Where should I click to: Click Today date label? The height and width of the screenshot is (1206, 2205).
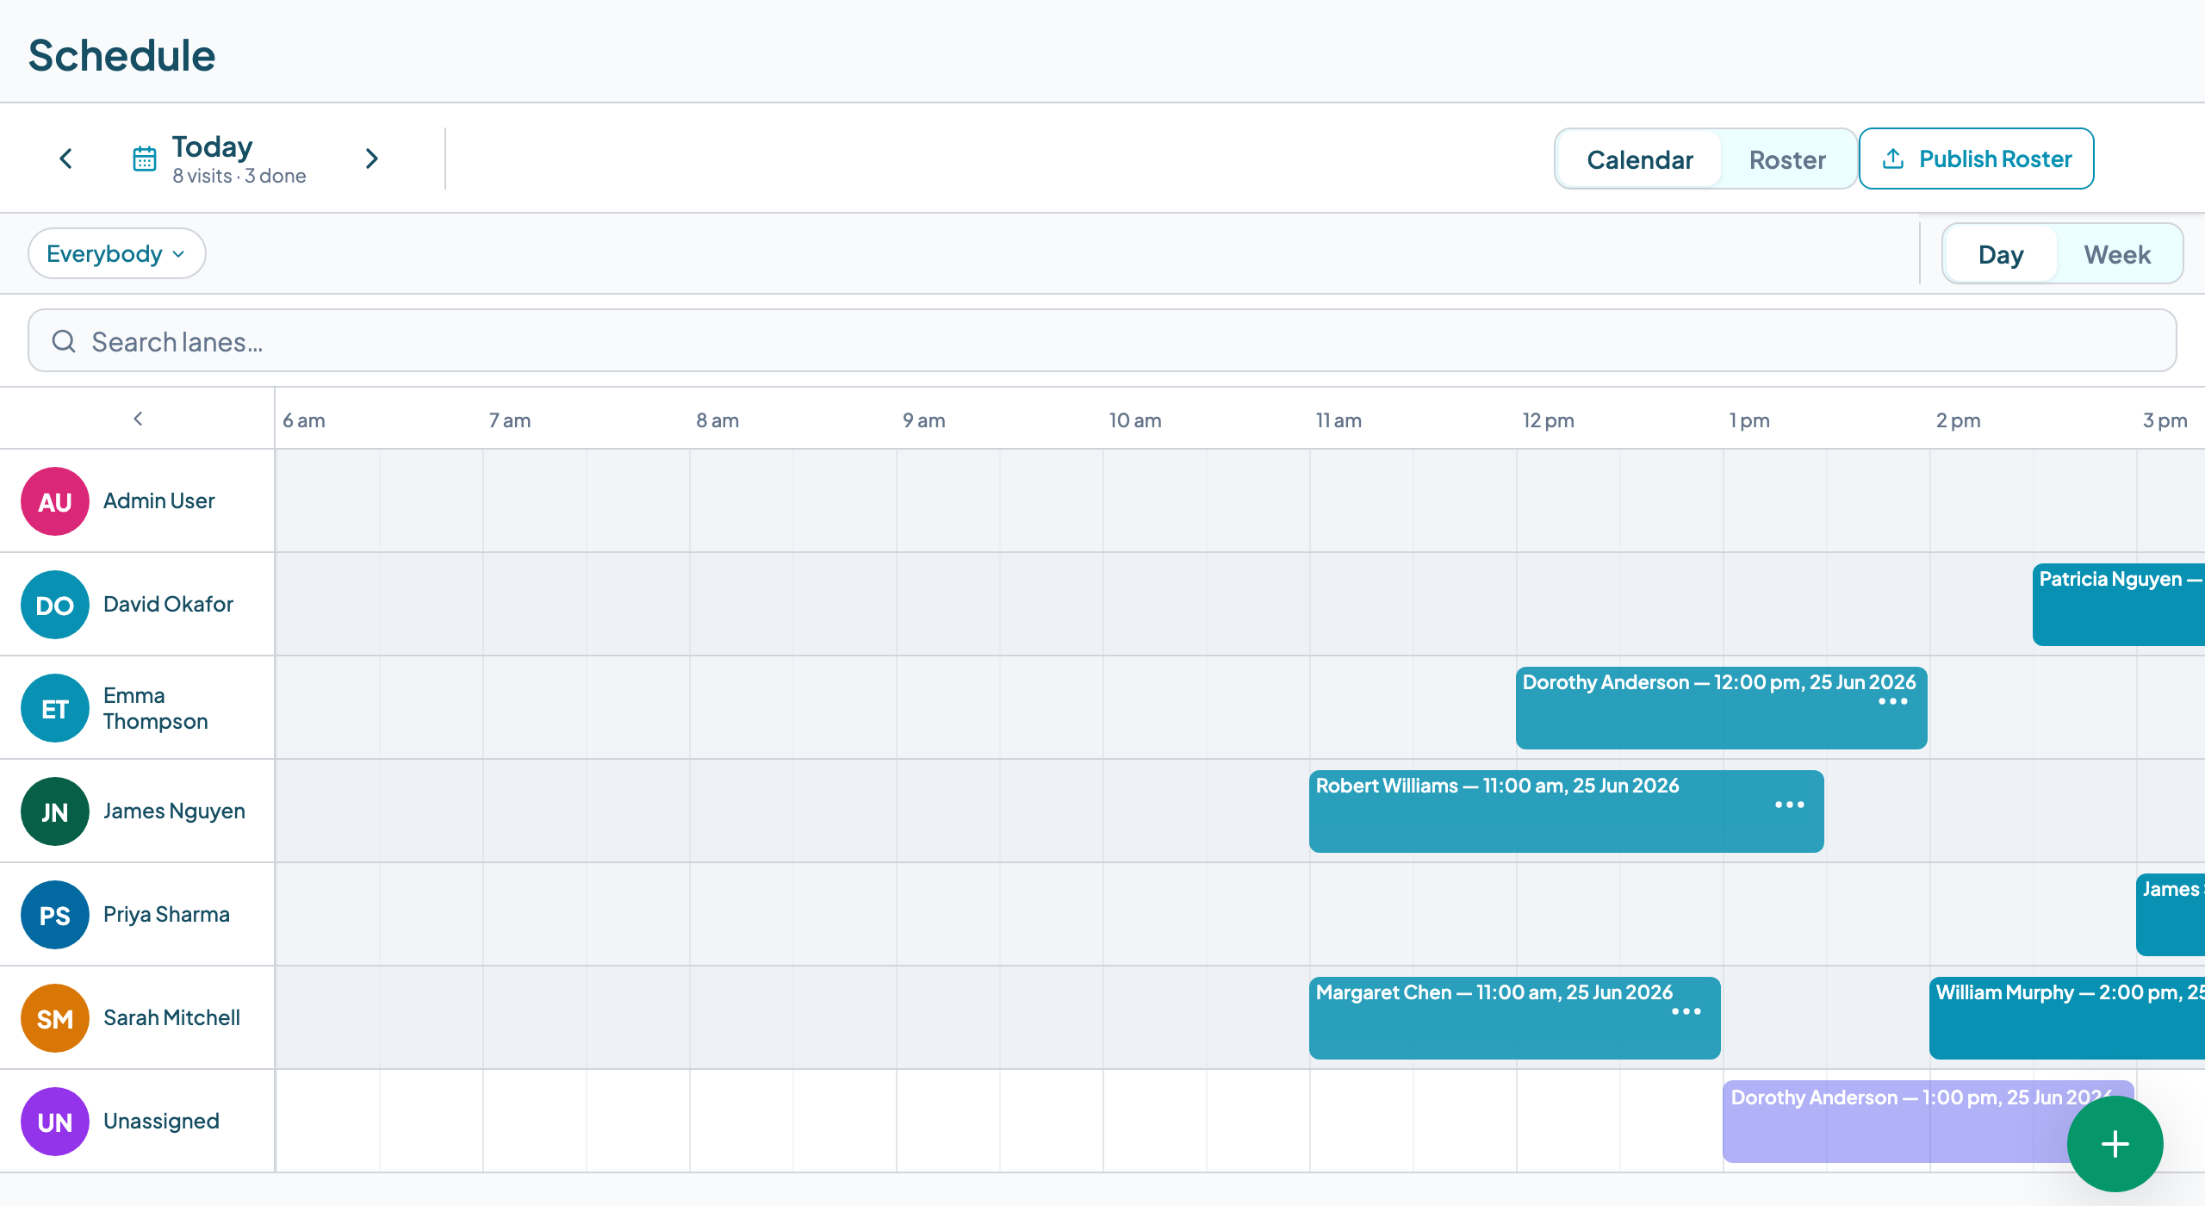(x=212, y=146)
